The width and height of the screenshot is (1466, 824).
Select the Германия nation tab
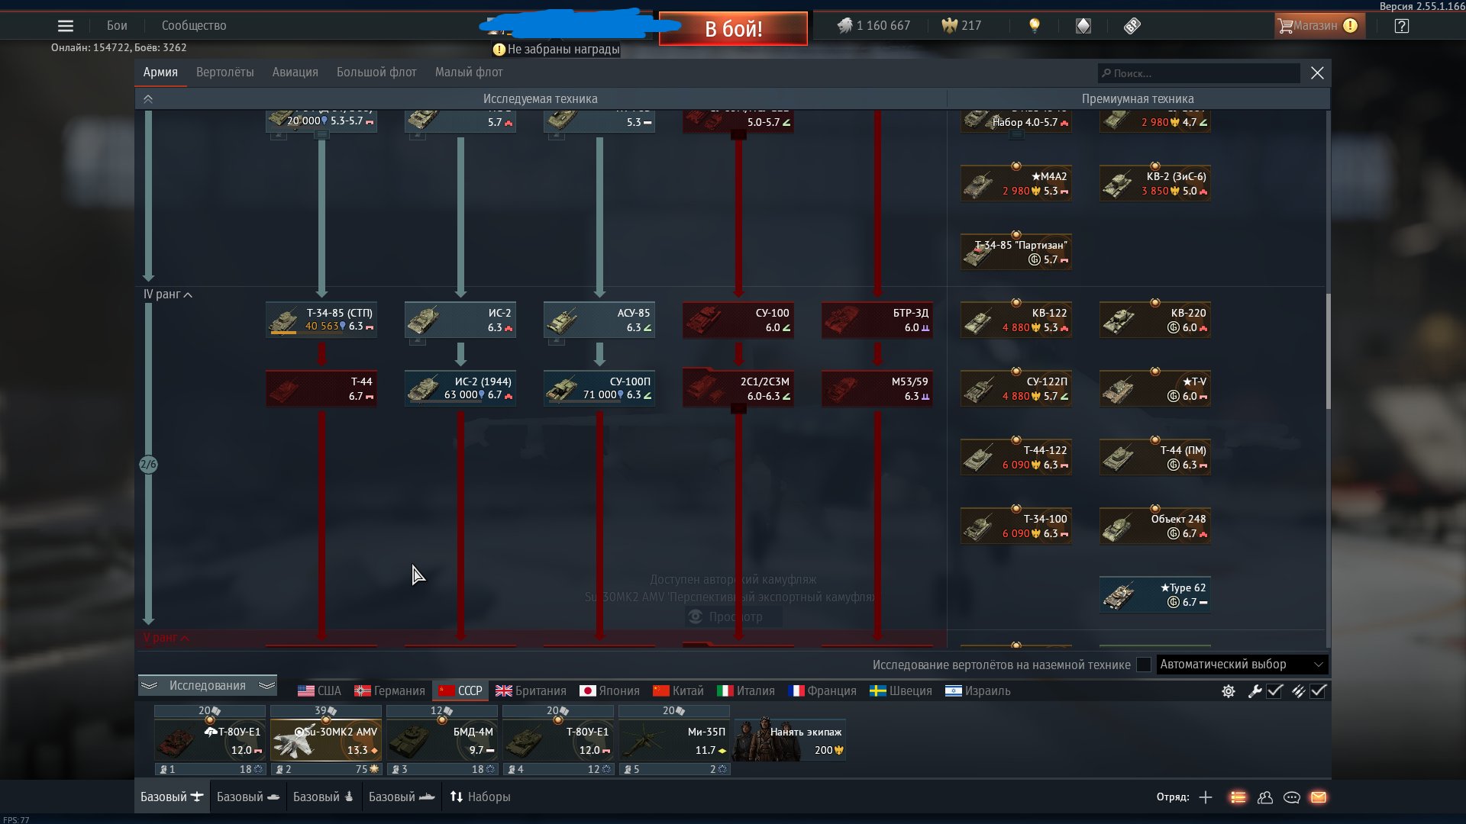(389, 691)
